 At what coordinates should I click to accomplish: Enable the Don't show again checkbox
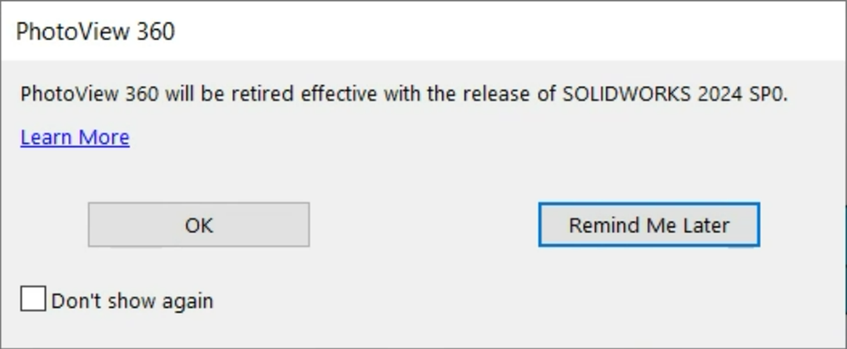click(33, 299)
